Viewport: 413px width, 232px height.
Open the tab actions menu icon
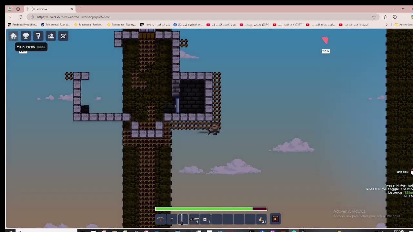click(x=18, y=9)
